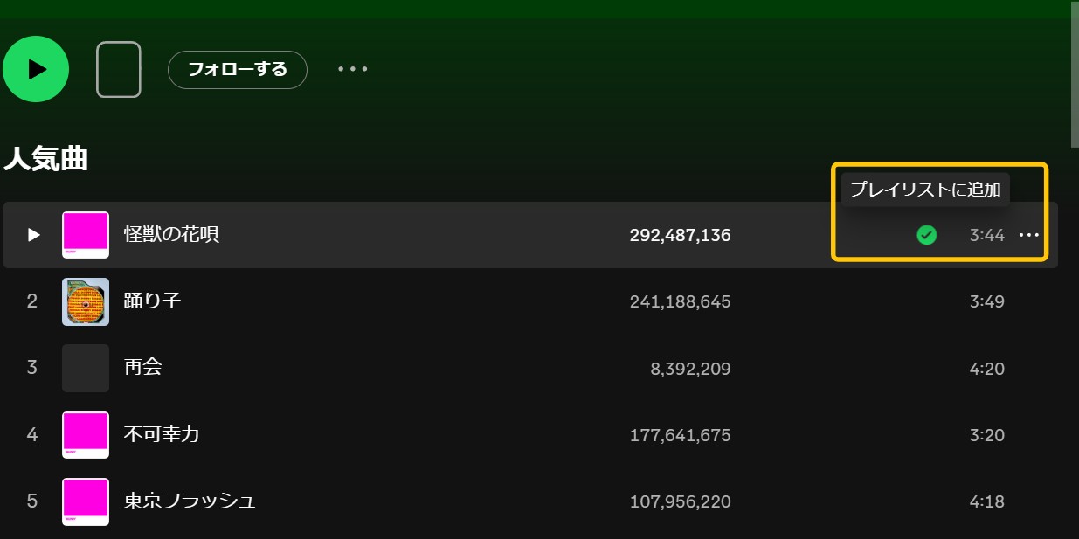Select the song title 踊り子
This screenshot has width=1079, height=539.
pos(152,301)
